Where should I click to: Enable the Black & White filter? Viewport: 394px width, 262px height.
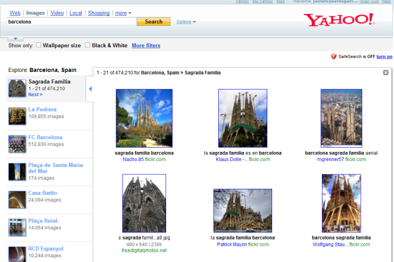tap(87, 45)
